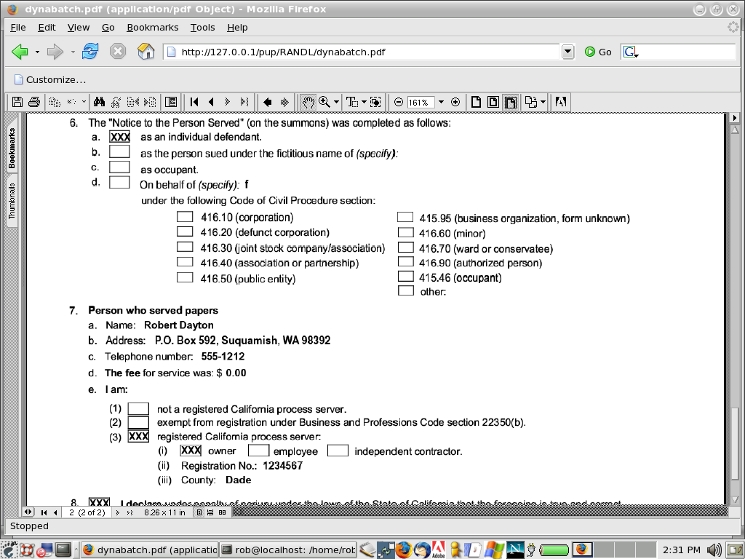Image resolution: width=745 pixels, height=559 pixels.
Task: Click the Firefox Home icon
Action: (x=146, y=52)
